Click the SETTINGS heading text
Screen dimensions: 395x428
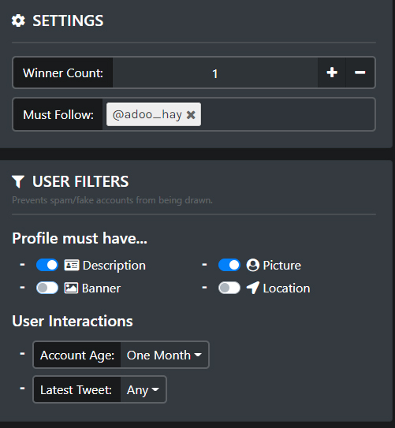point(68,20)
